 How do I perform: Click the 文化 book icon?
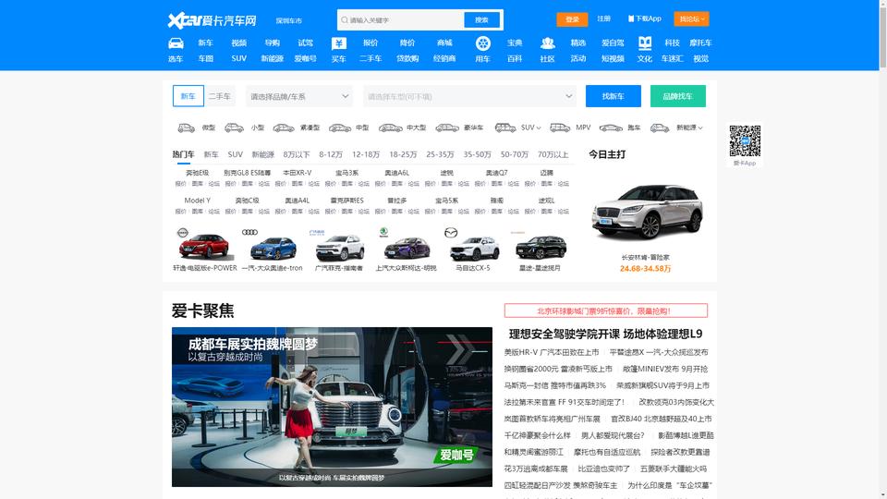coord(645,43)
